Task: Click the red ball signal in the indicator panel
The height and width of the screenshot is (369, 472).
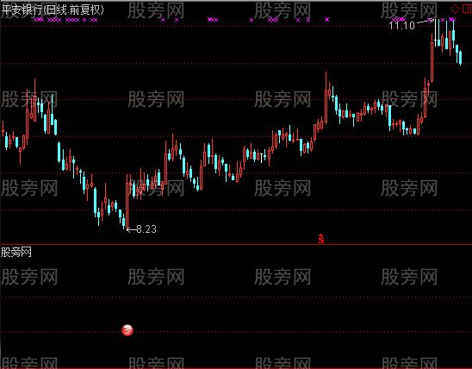Action: [x=127, y=330]
